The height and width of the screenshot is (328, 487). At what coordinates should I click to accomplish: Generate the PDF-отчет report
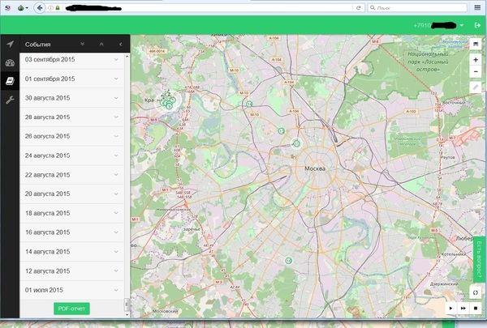(71, 309)
